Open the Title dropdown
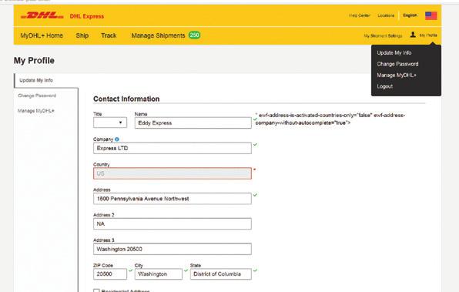Image resolution: width=459 pixels, height=292 pixels. [110, 123]
